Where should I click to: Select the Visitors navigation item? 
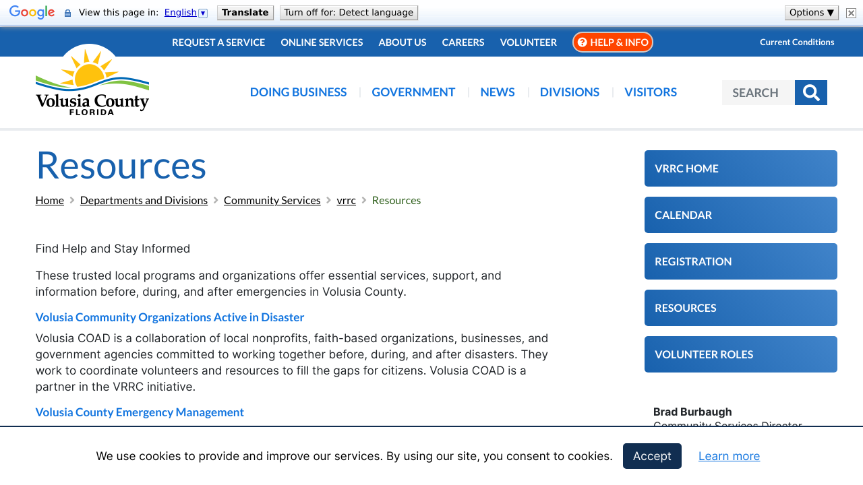pos(650,92)
